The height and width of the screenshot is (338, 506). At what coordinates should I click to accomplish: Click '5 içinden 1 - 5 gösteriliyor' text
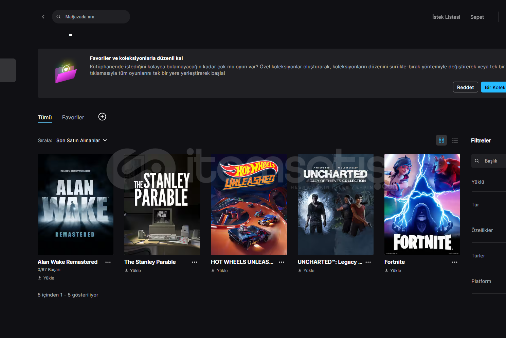pyautogui.click(x=68, y=295)
